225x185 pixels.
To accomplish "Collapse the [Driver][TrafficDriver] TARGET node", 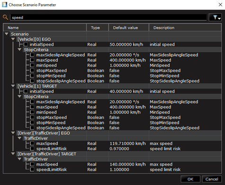I will (x=13, y=154).
